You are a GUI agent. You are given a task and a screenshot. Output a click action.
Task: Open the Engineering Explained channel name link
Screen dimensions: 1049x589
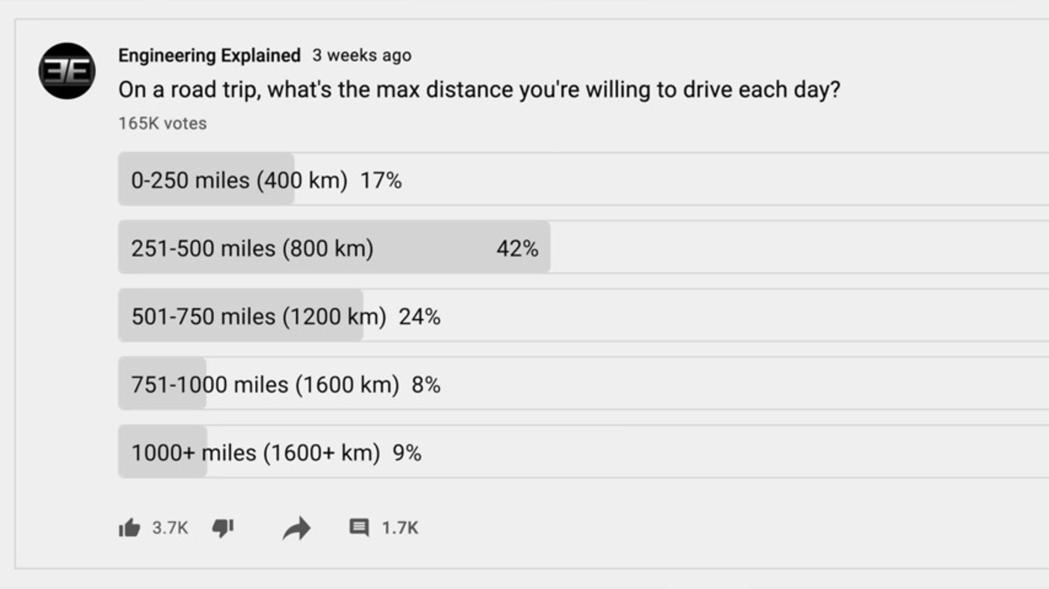209,56
